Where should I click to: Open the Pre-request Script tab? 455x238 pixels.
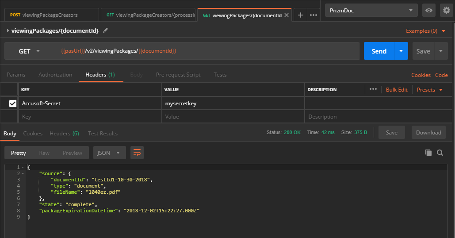(178, 75)
